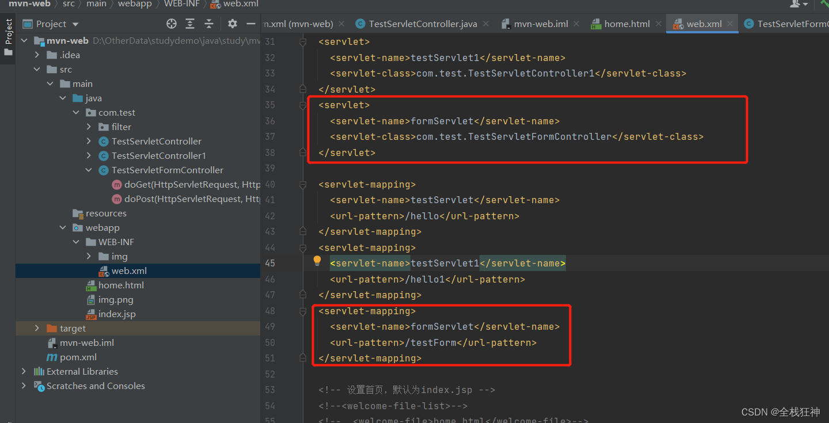Collapse the java source folder
The width and height of the screenshot is (829, 423).
[x=63, y=98]
